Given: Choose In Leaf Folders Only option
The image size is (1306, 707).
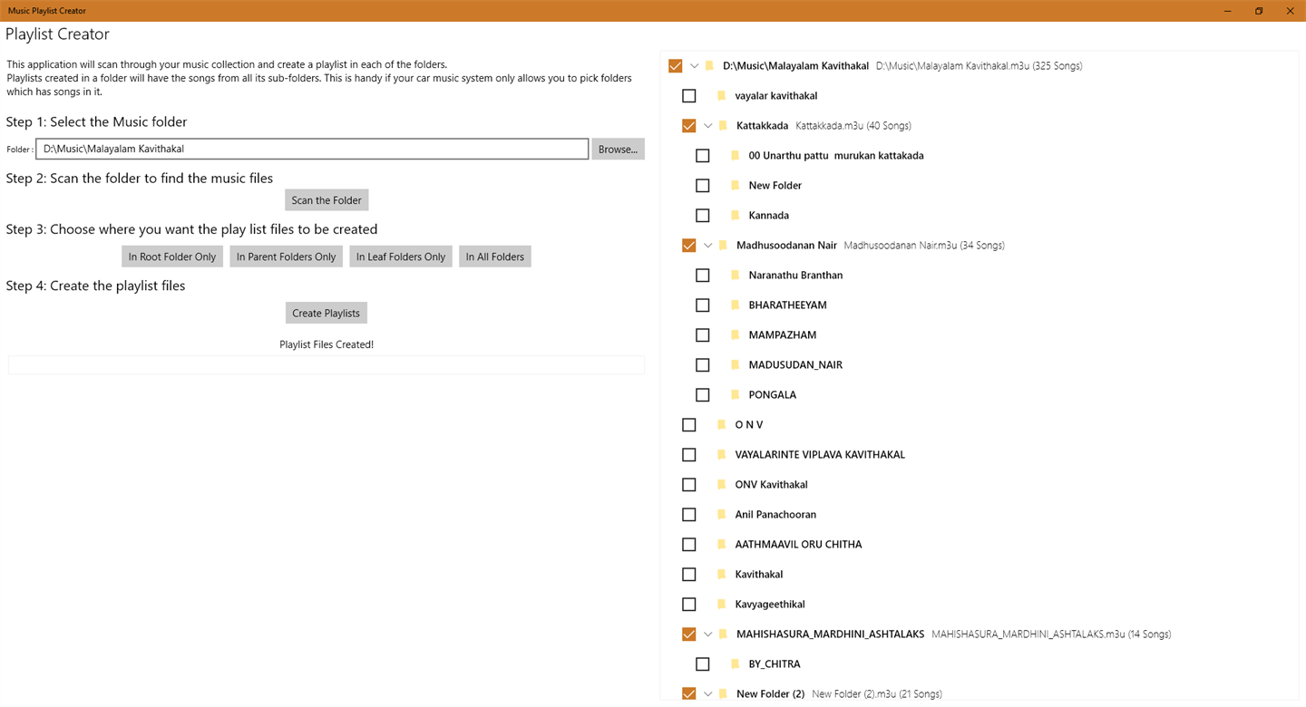Looking at the screenshot, I should [401, 257].
